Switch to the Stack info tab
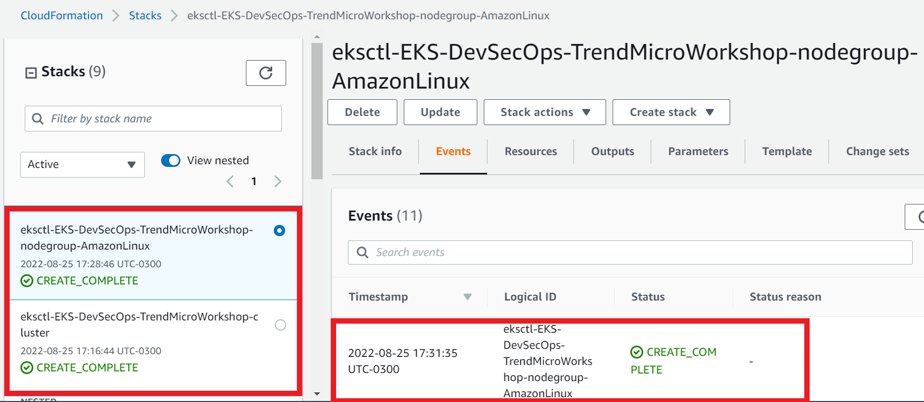The height and width of the screenshot is (402, 924). (x=375, y=151)
